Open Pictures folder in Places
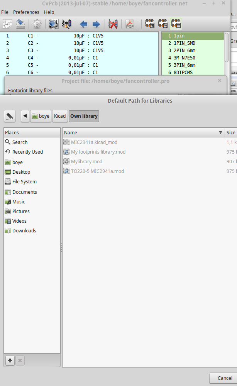The height and width of the screenshot is (386, 237). pos(32,211)
